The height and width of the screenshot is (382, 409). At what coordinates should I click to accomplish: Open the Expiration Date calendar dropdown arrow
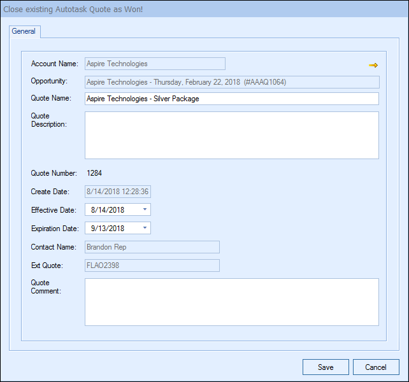(x=145, y=228)
